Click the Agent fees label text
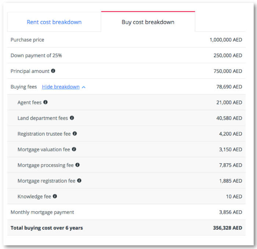This screenshot has height=249, width=257. pyautogui.click(x=29, y=102)
